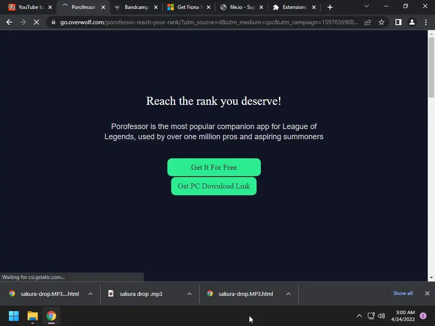Image resolution: width=435 pixels, height=326 pixels.
Task: Click the forward navigation arrow
Action: point(23,22)
